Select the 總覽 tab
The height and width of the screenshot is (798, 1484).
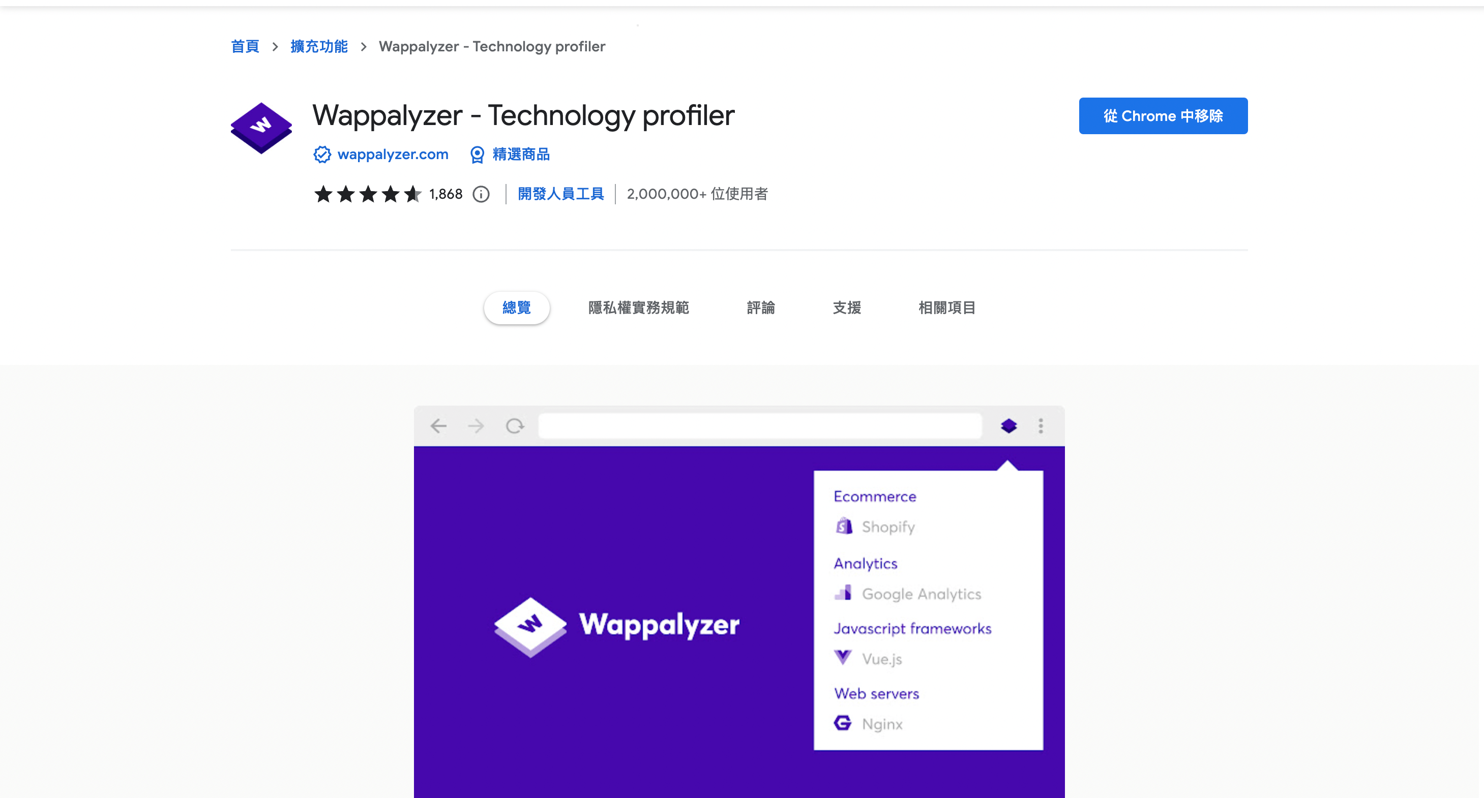(516, 308)
